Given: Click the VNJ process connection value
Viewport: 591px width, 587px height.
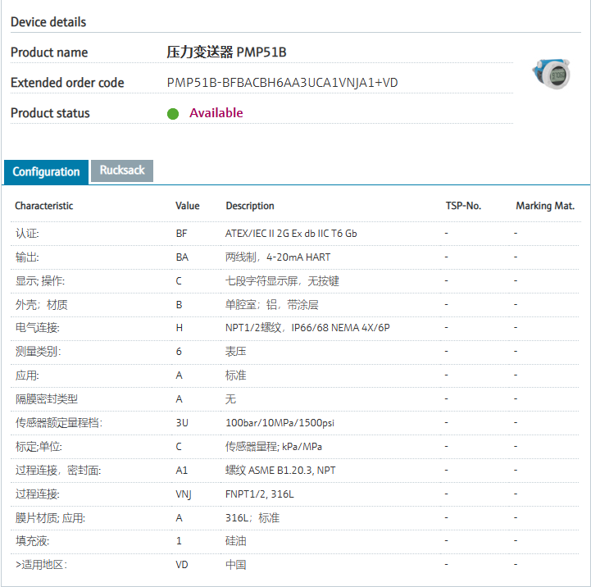Looking at the screenshot, I should 184,494.
